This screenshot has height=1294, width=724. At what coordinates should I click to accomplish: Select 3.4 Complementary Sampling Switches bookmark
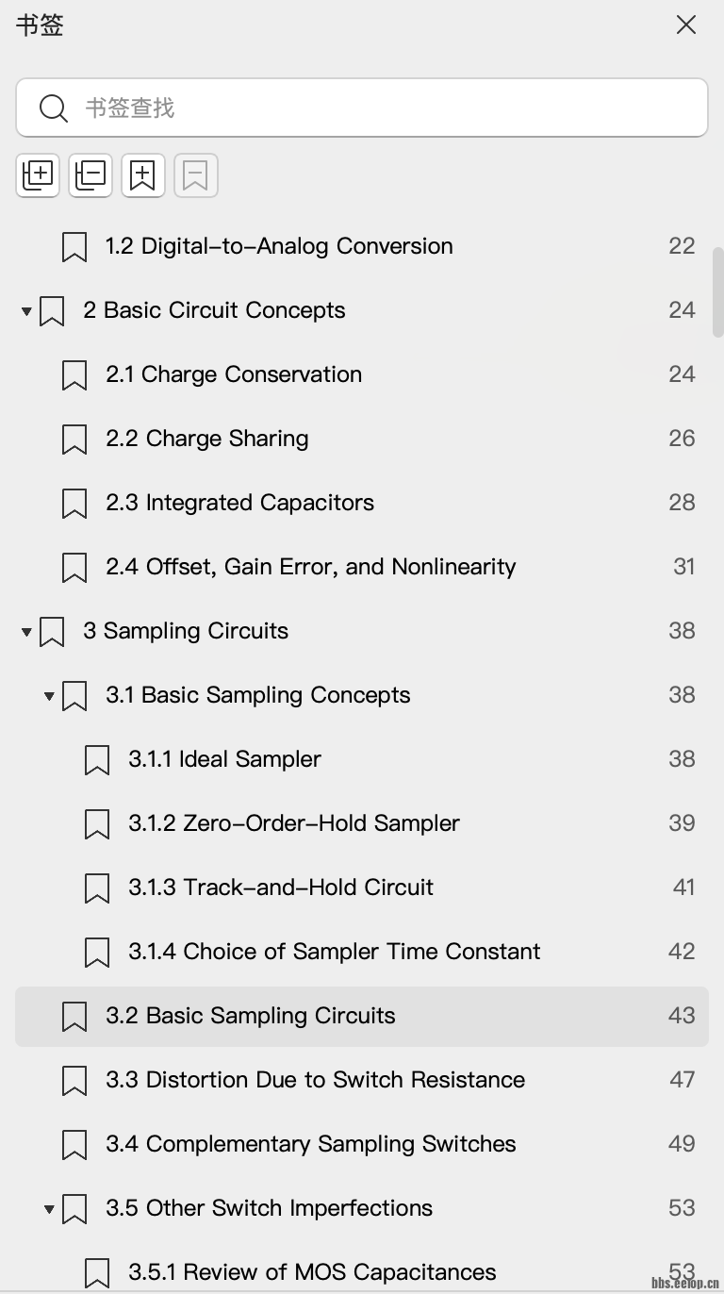click(x=311, y=1144)
